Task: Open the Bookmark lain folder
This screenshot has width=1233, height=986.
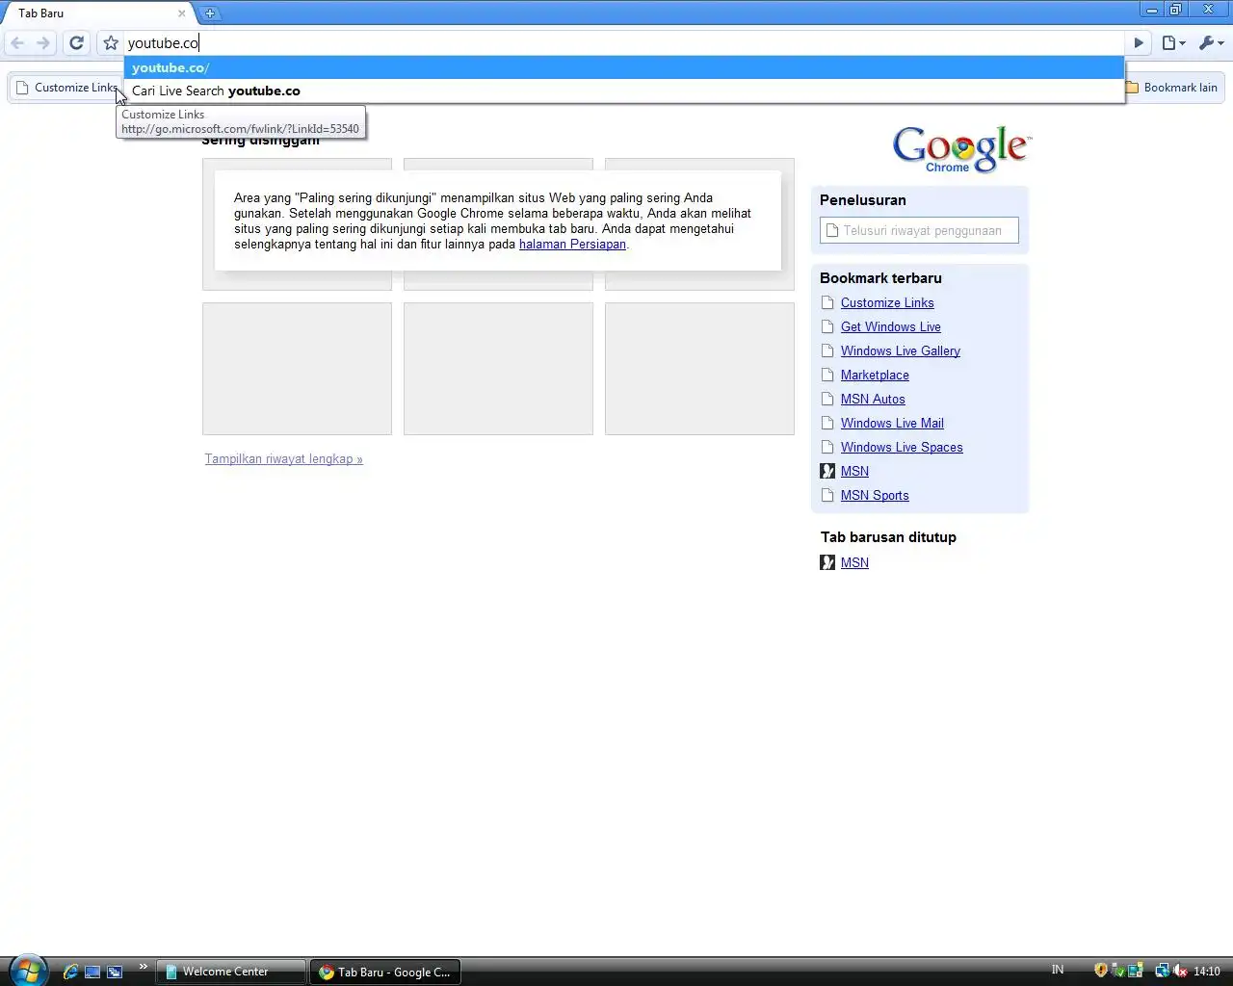Action: pos(1171,88)
